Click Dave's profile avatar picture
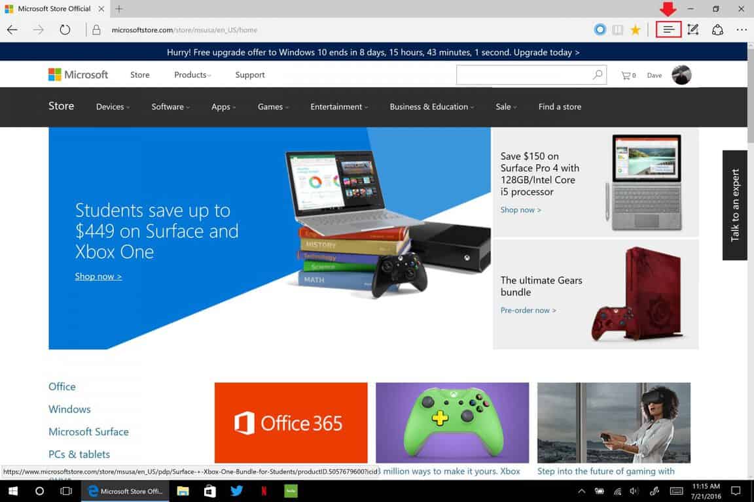 click(x=681, y=75)
